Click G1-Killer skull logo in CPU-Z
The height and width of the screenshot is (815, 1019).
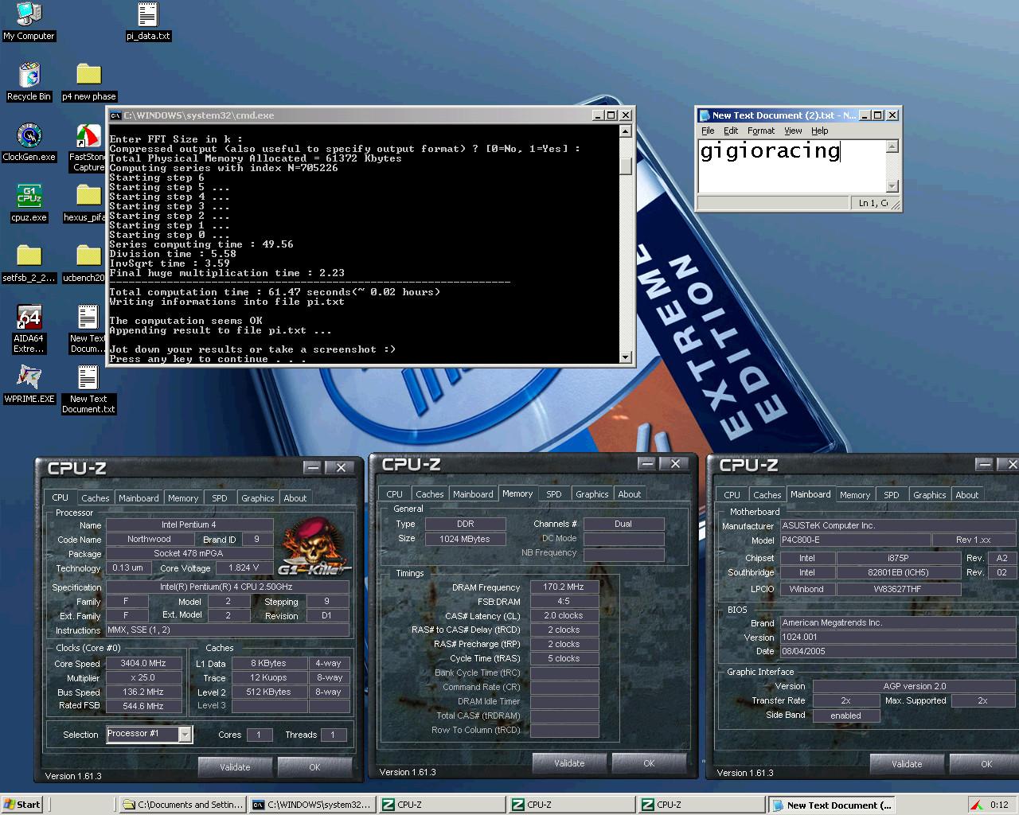pos(313,546)
